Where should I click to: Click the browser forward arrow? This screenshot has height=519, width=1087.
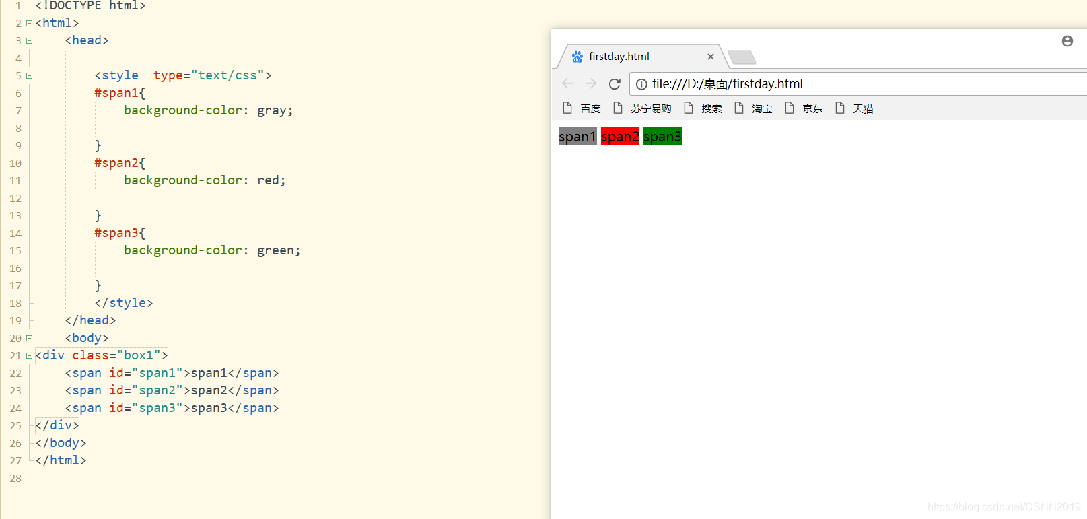591,83
